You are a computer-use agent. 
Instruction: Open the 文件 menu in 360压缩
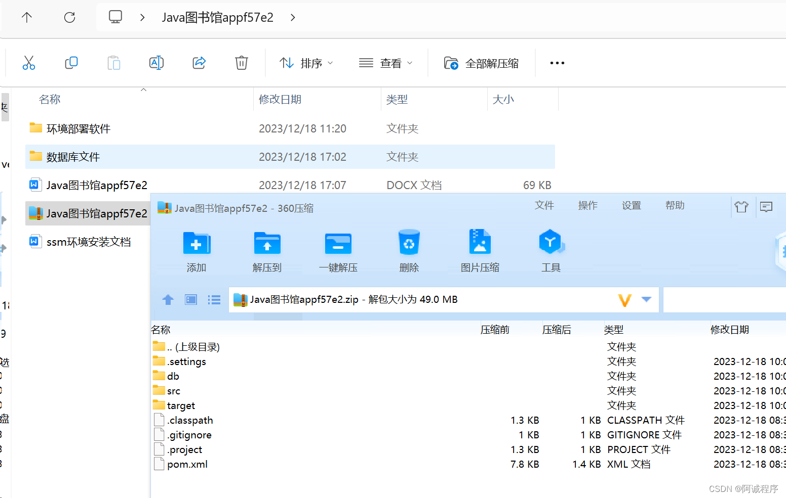(x=544, y=205)
